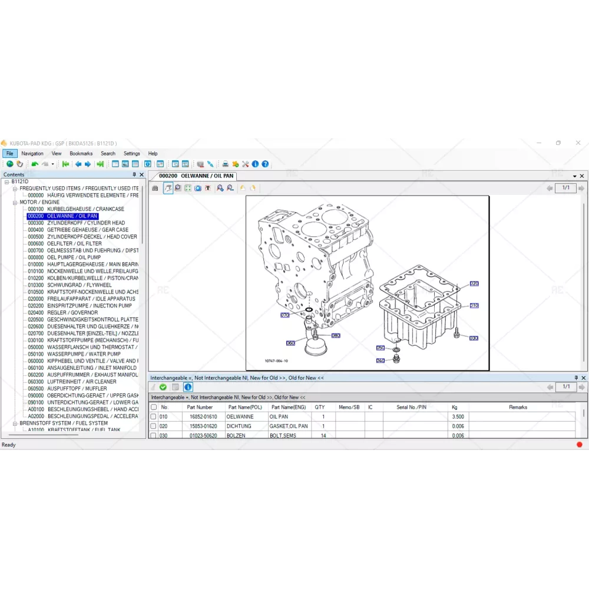Open the Bookmarks menu
Screen dimensions: 589x589
pyautogui.click(x=81, y=154)
